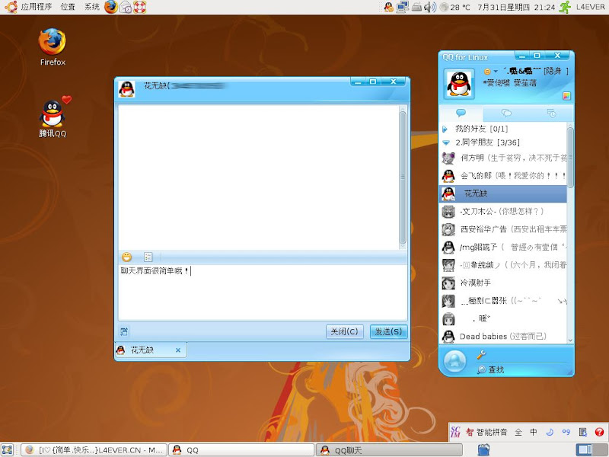Screen dimensions: 609x457
Task: Click the show desktop icon in bottom panel
Action: pos(8,450)
